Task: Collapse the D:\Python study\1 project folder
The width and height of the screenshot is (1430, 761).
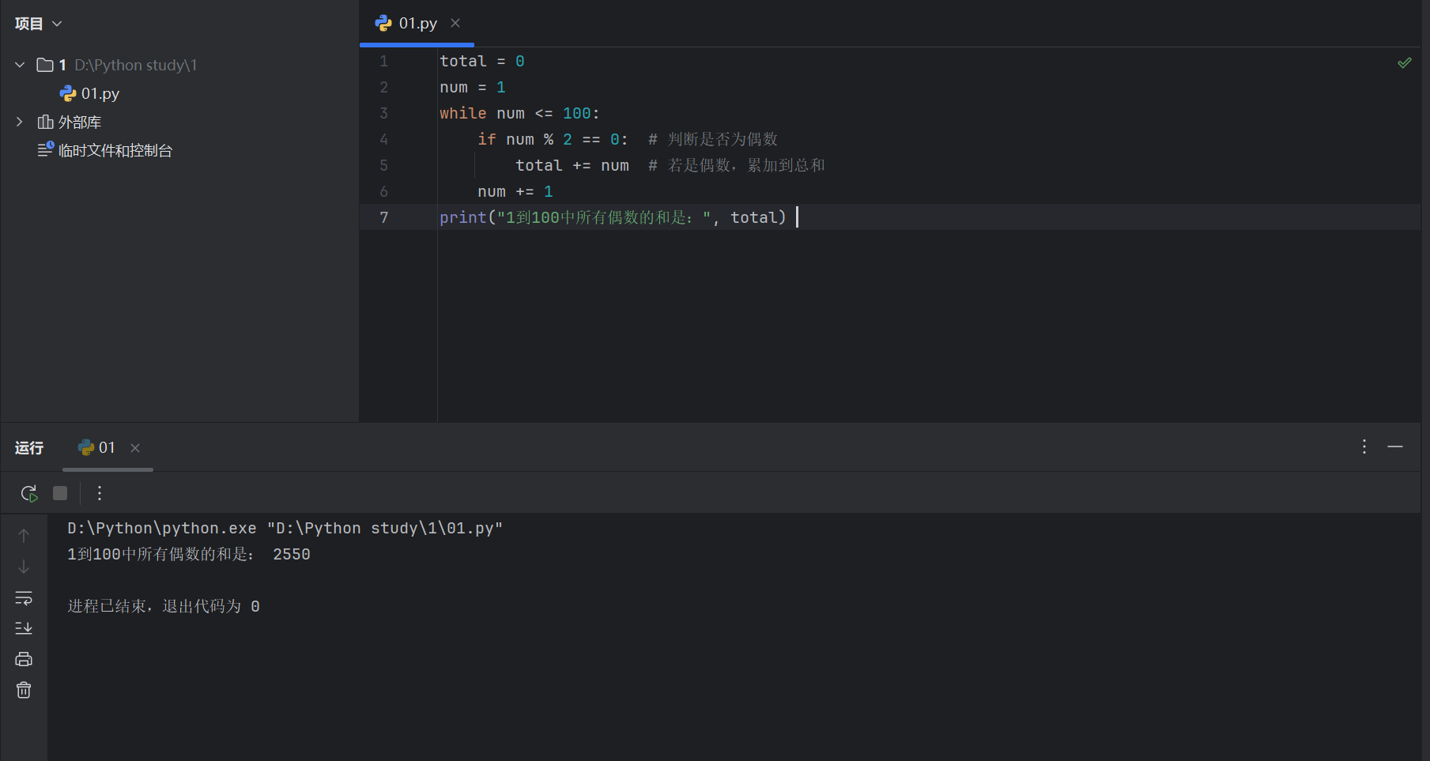Action: (19, 65)
